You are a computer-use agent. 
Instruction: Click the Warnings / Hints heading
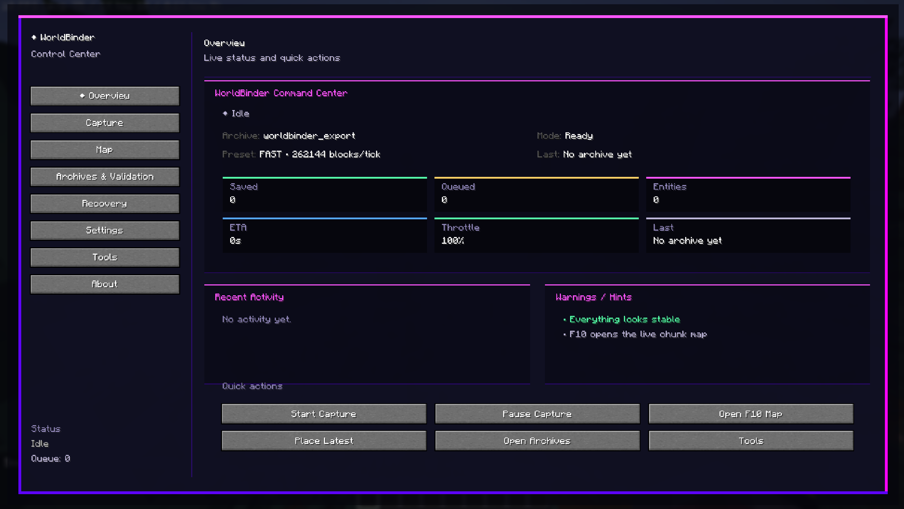pos(594,297)
